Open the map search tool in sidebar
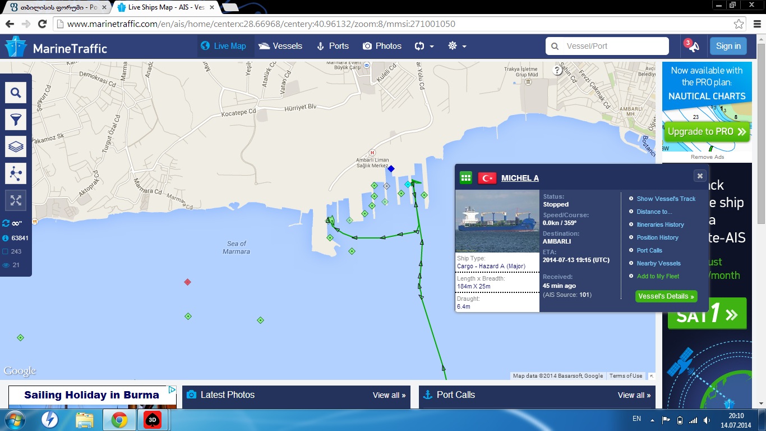 (16, 93)
